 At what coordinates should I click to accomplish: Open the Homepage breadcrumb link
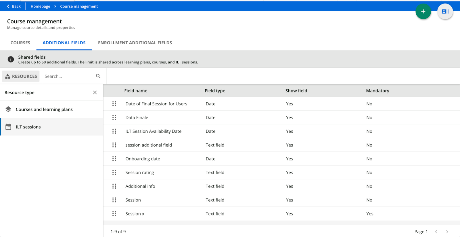40,6
